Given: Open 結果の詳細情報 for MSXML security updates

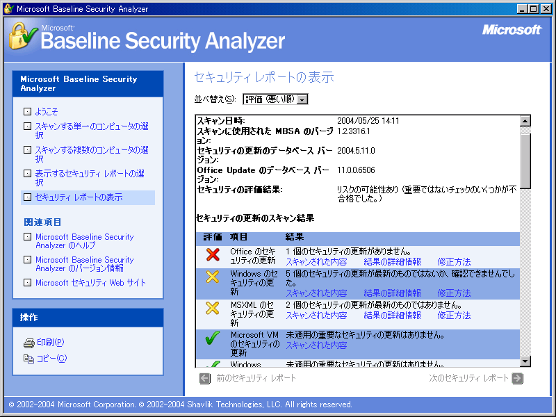Looking at the screenshot, I should click(392, 316).
